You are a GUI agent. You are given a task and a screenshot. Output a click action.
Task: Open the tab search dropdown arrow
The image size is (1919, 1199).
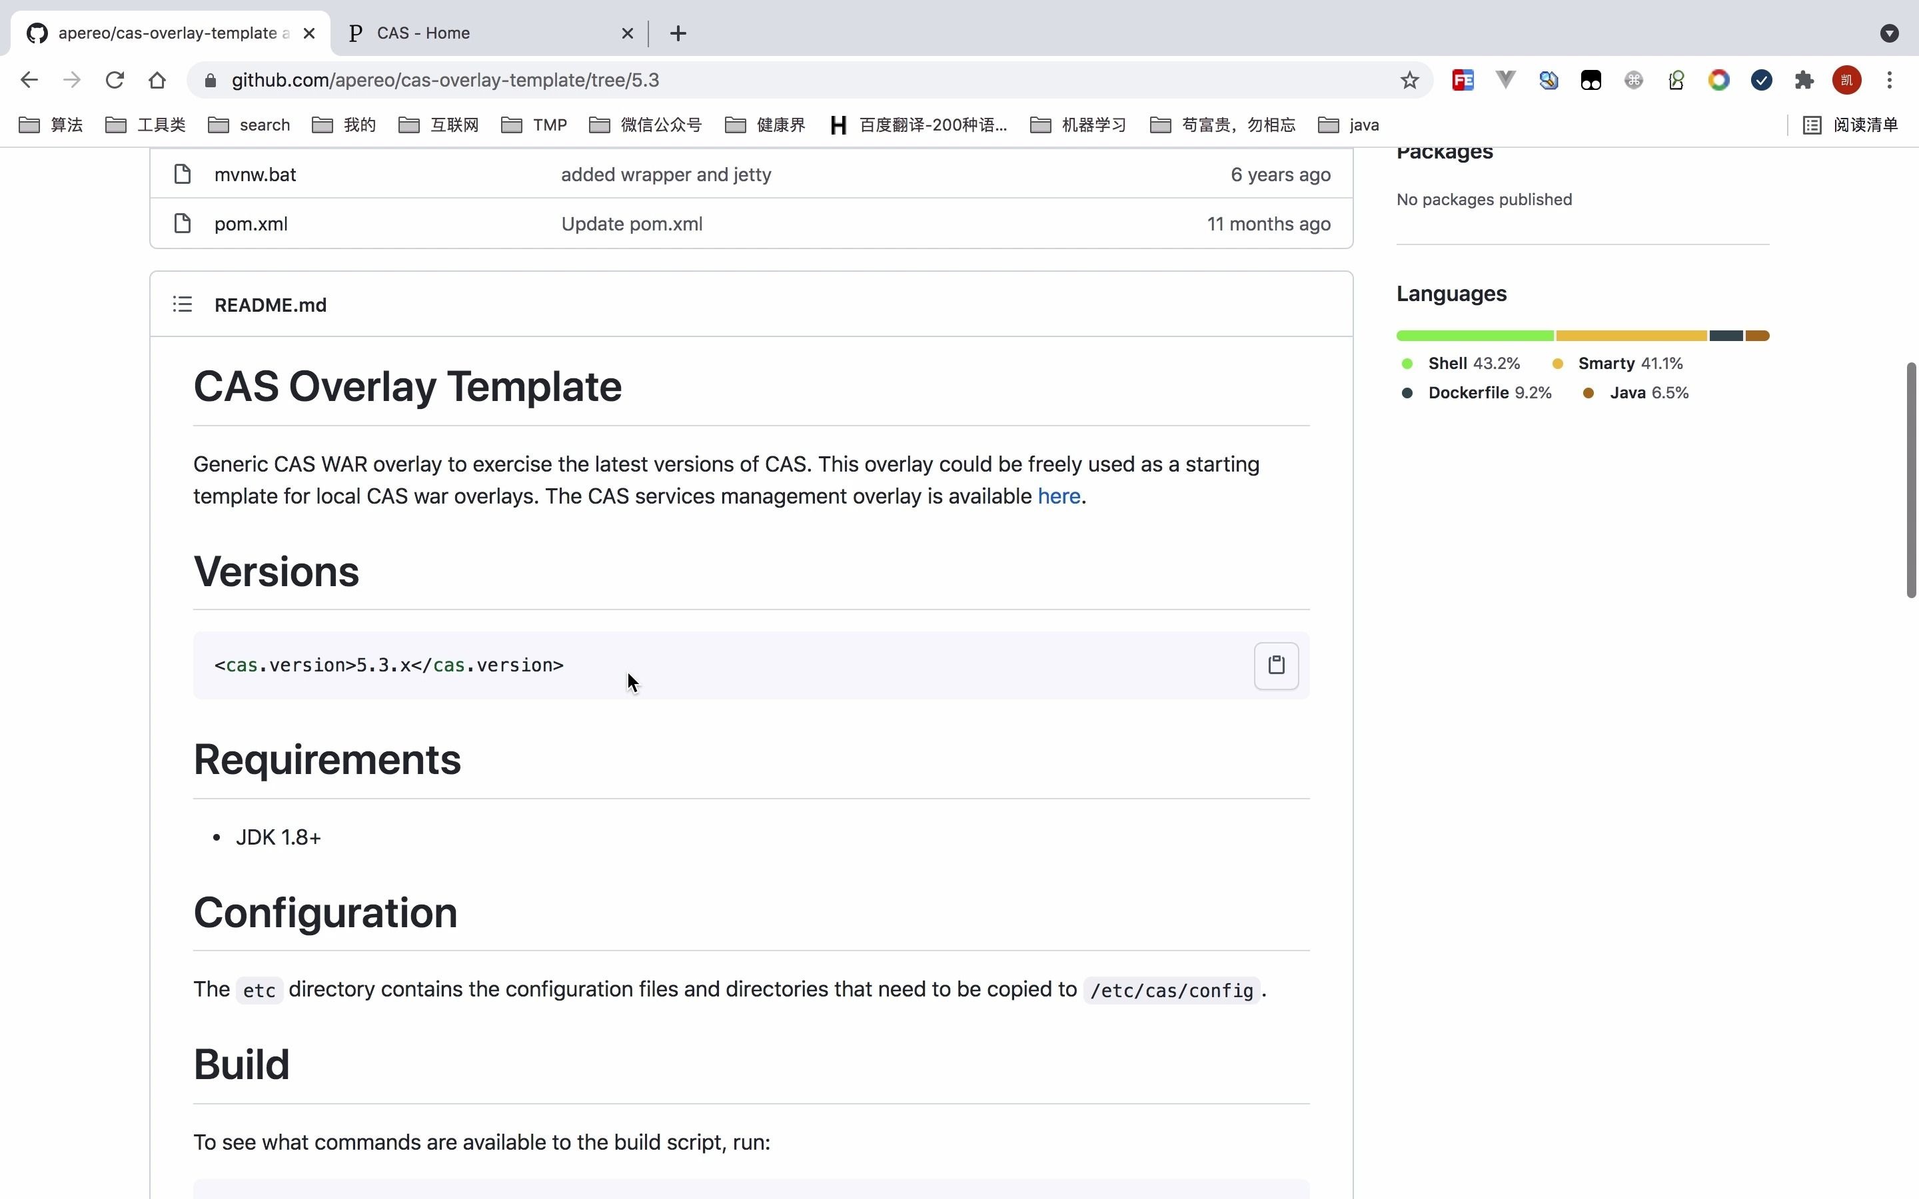coord(1890,33)
